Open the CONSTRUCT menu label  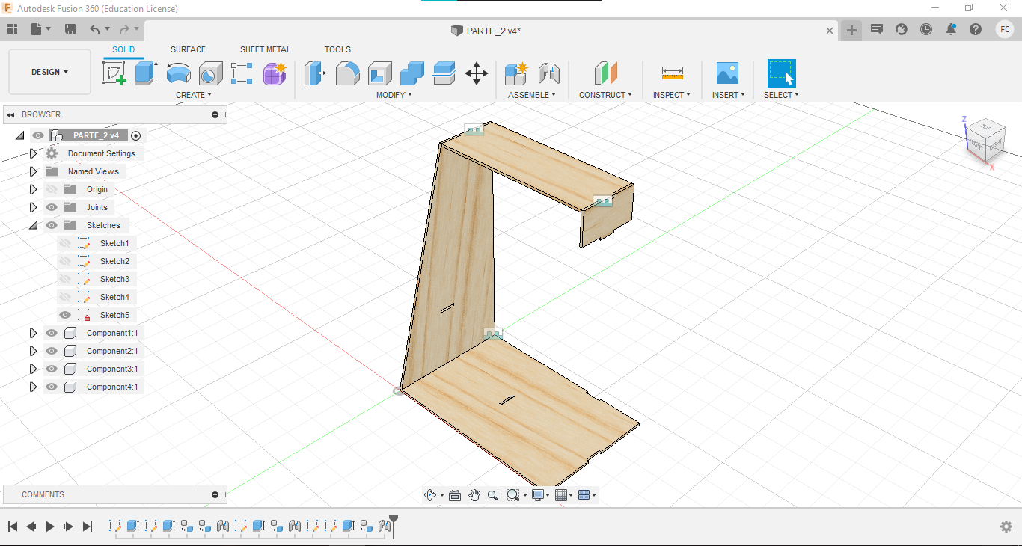pos(605,95)
